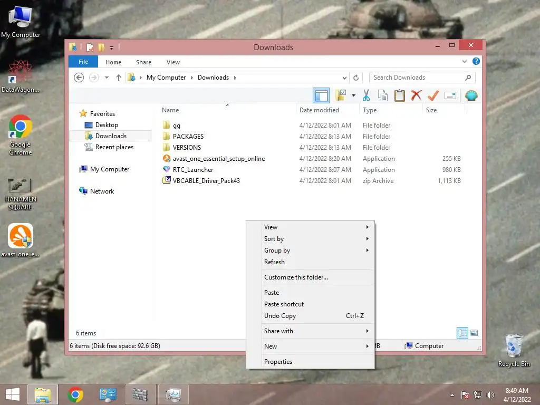540x405 pixels.
Task: Switch to Large icons view button
Action: (x=474, y=333)
